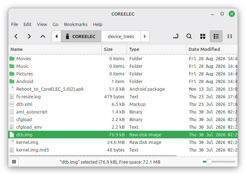Select the file name "Music"

click(22, 66)
